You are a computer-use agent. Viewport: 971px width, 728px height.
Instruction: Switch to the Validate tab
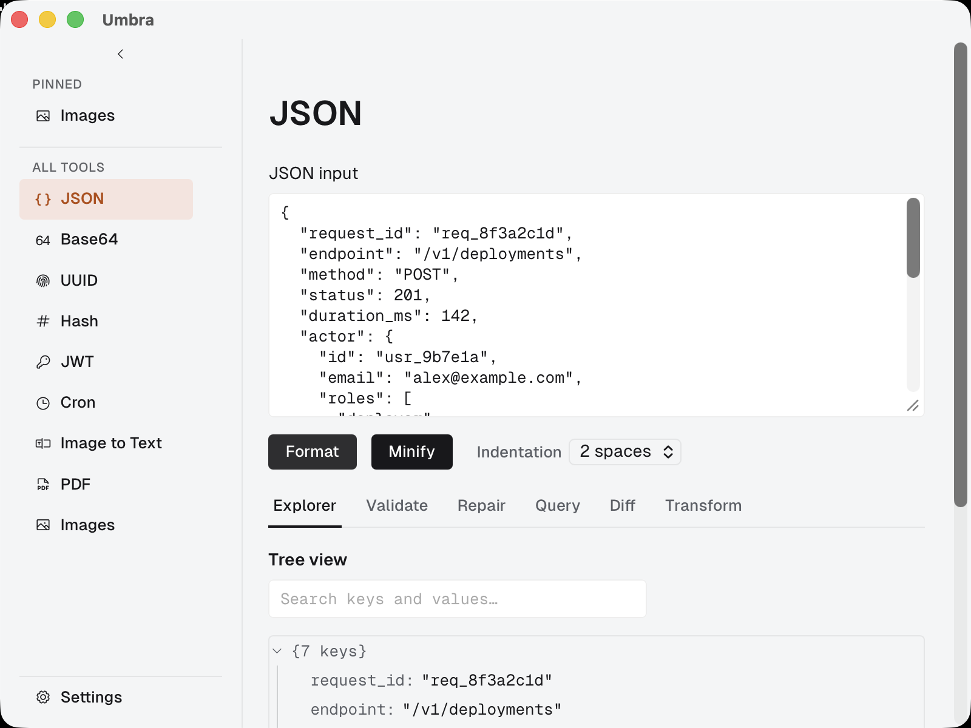click(397, 505)
